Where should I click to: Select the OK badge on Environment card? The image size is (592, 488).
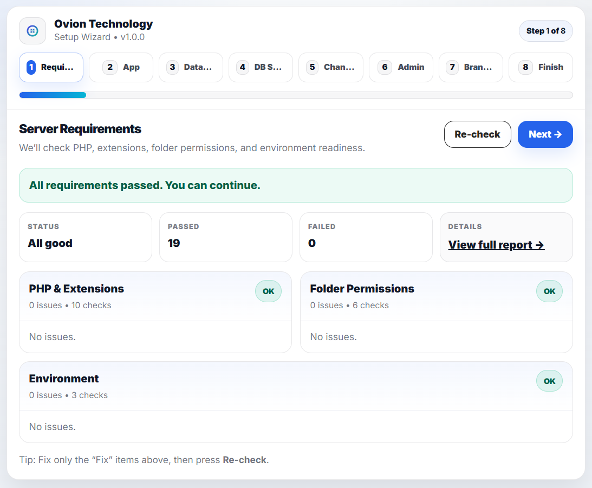(x=549, y=381)
